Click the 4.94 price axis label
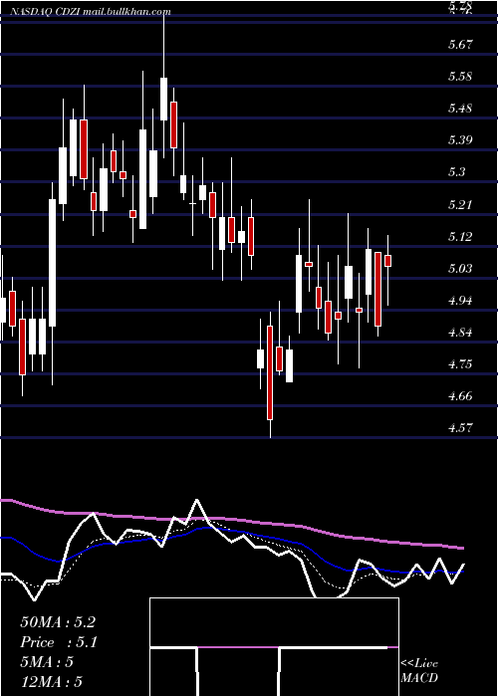This screenshot has height=697, width=498. 460,300
